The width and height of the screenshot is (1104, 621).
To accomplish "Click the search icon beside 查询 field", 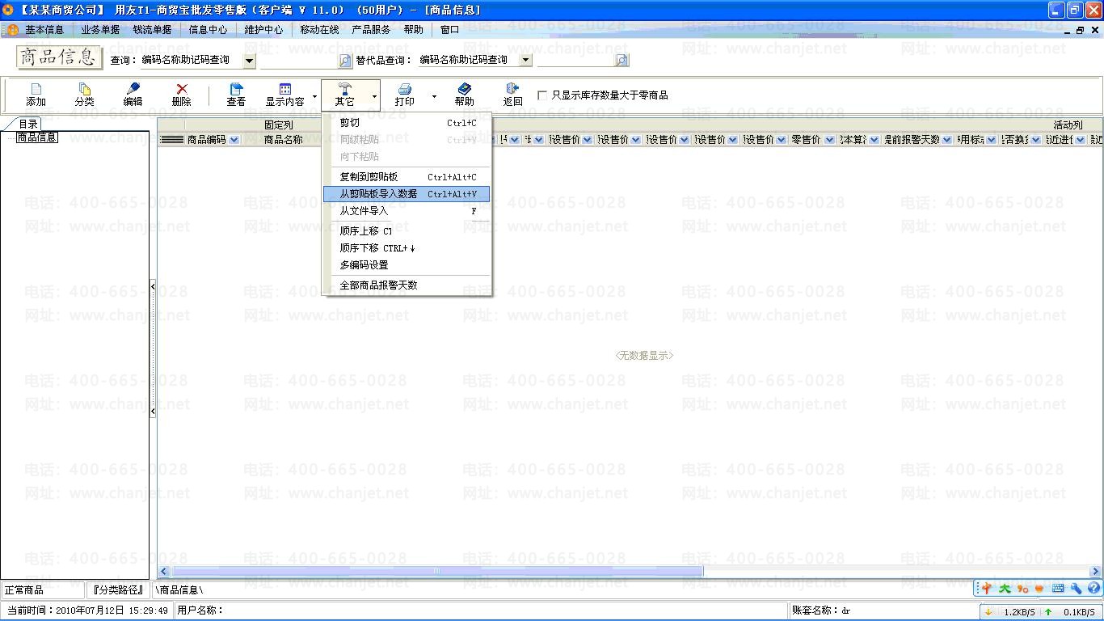I will [345, 61].
